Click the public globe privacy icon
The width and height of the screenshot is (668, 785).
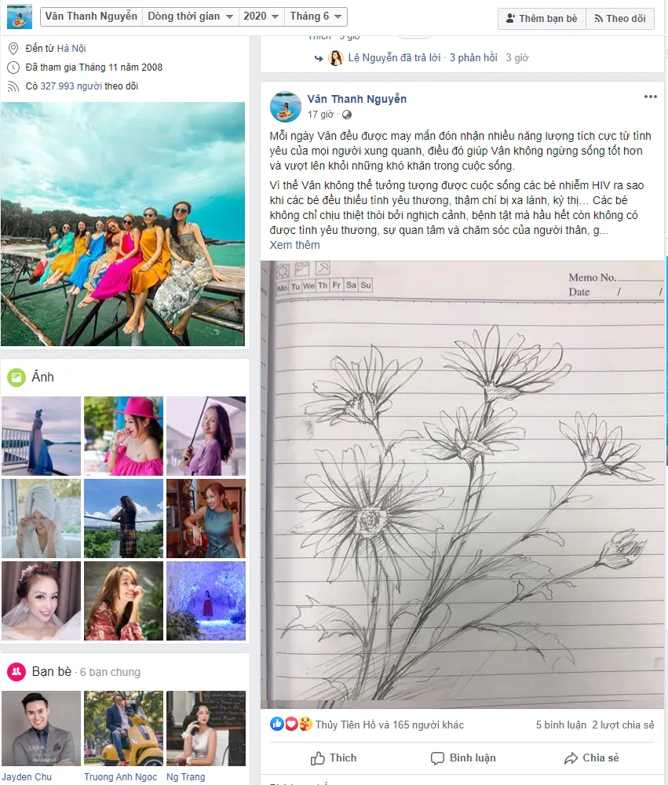(346, 115)
